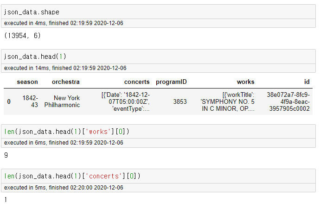Click the orchestra column header
320x209 pixels.
click(x=66, y=82)
